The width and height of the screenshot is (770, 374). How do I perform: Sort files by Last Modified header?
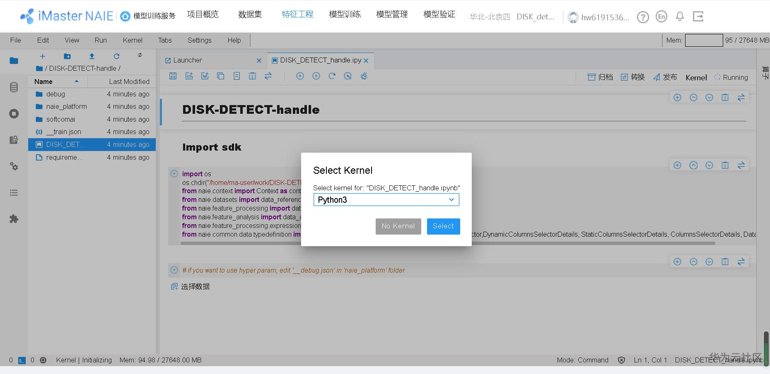[122, 82]
